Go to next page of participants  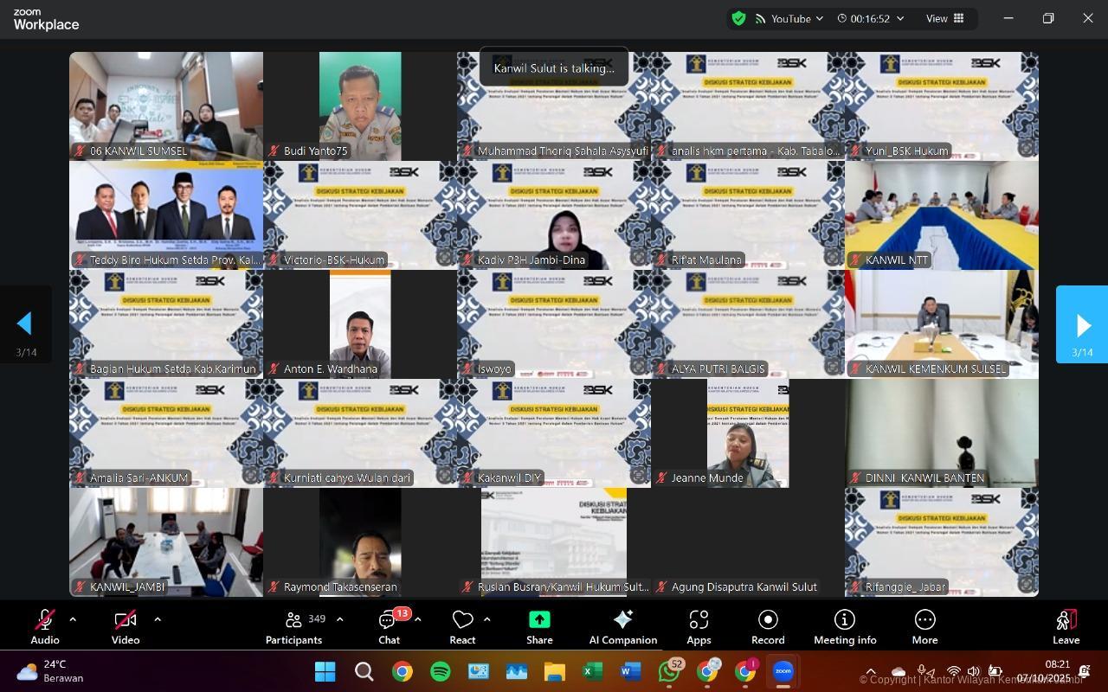tap(1082, 325)
